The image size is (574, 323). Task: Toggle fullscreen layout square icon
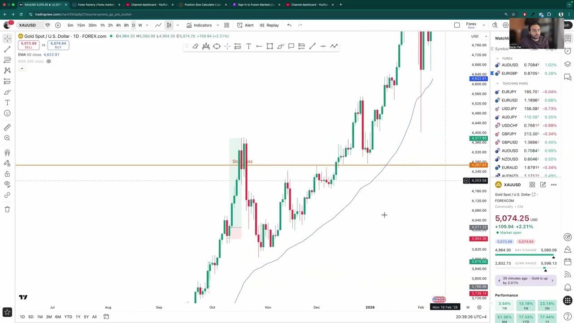point(457,25)
